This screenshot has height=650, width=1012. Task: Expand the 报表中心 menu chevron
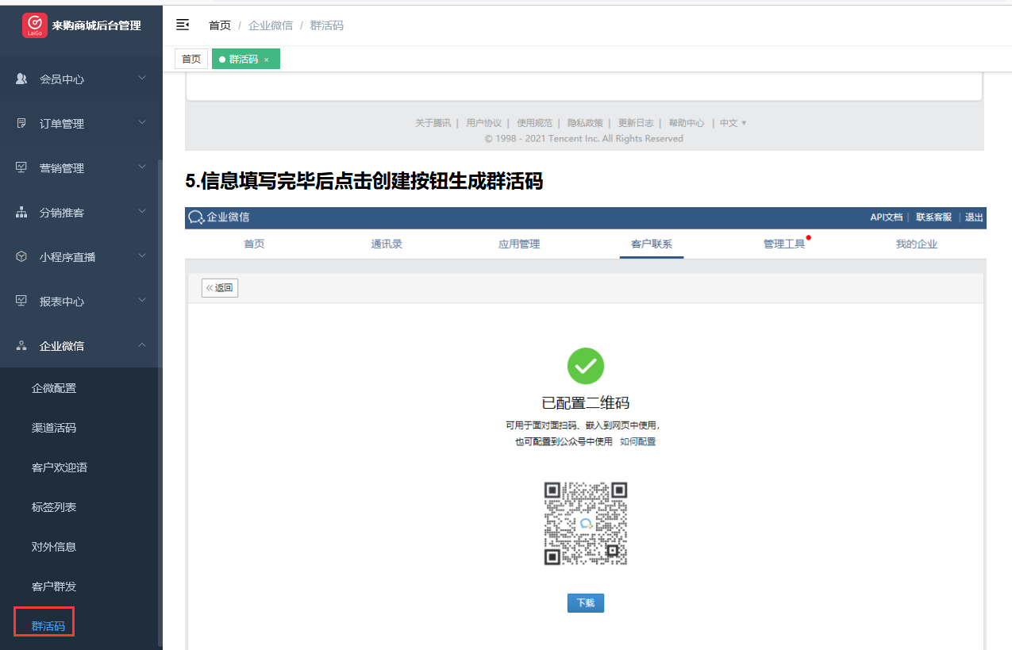click(x=142, y=301)
